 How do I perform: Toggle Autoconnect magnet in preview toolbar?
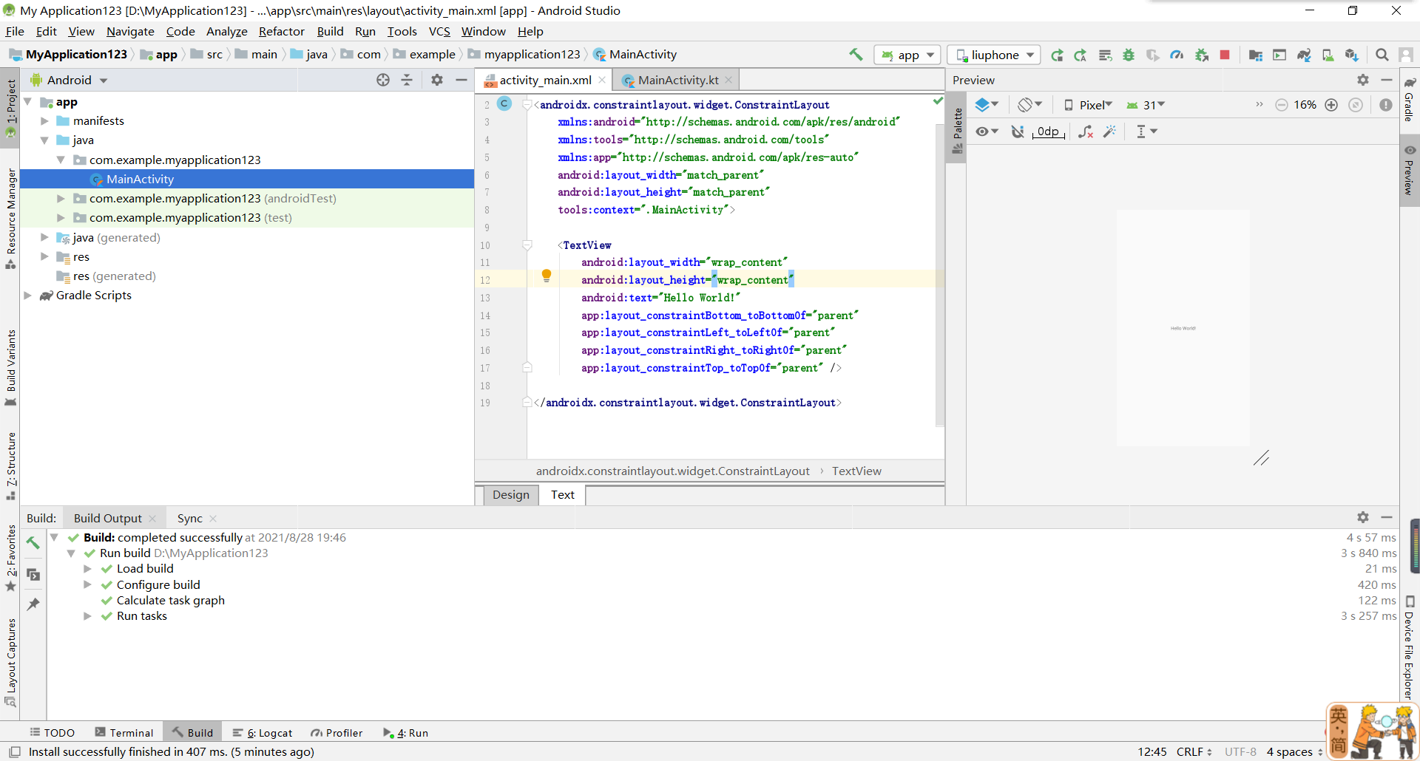point(1018,132)
